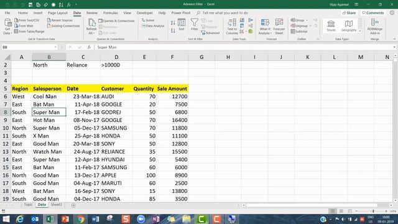Screen dimensions: 398x224
Task: Click the Select All corner triangle
Action: 7,57
